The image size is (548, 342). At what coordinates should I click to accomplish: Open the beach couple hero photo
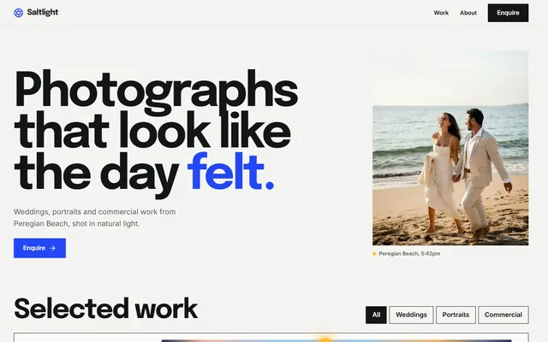(450, 148)
